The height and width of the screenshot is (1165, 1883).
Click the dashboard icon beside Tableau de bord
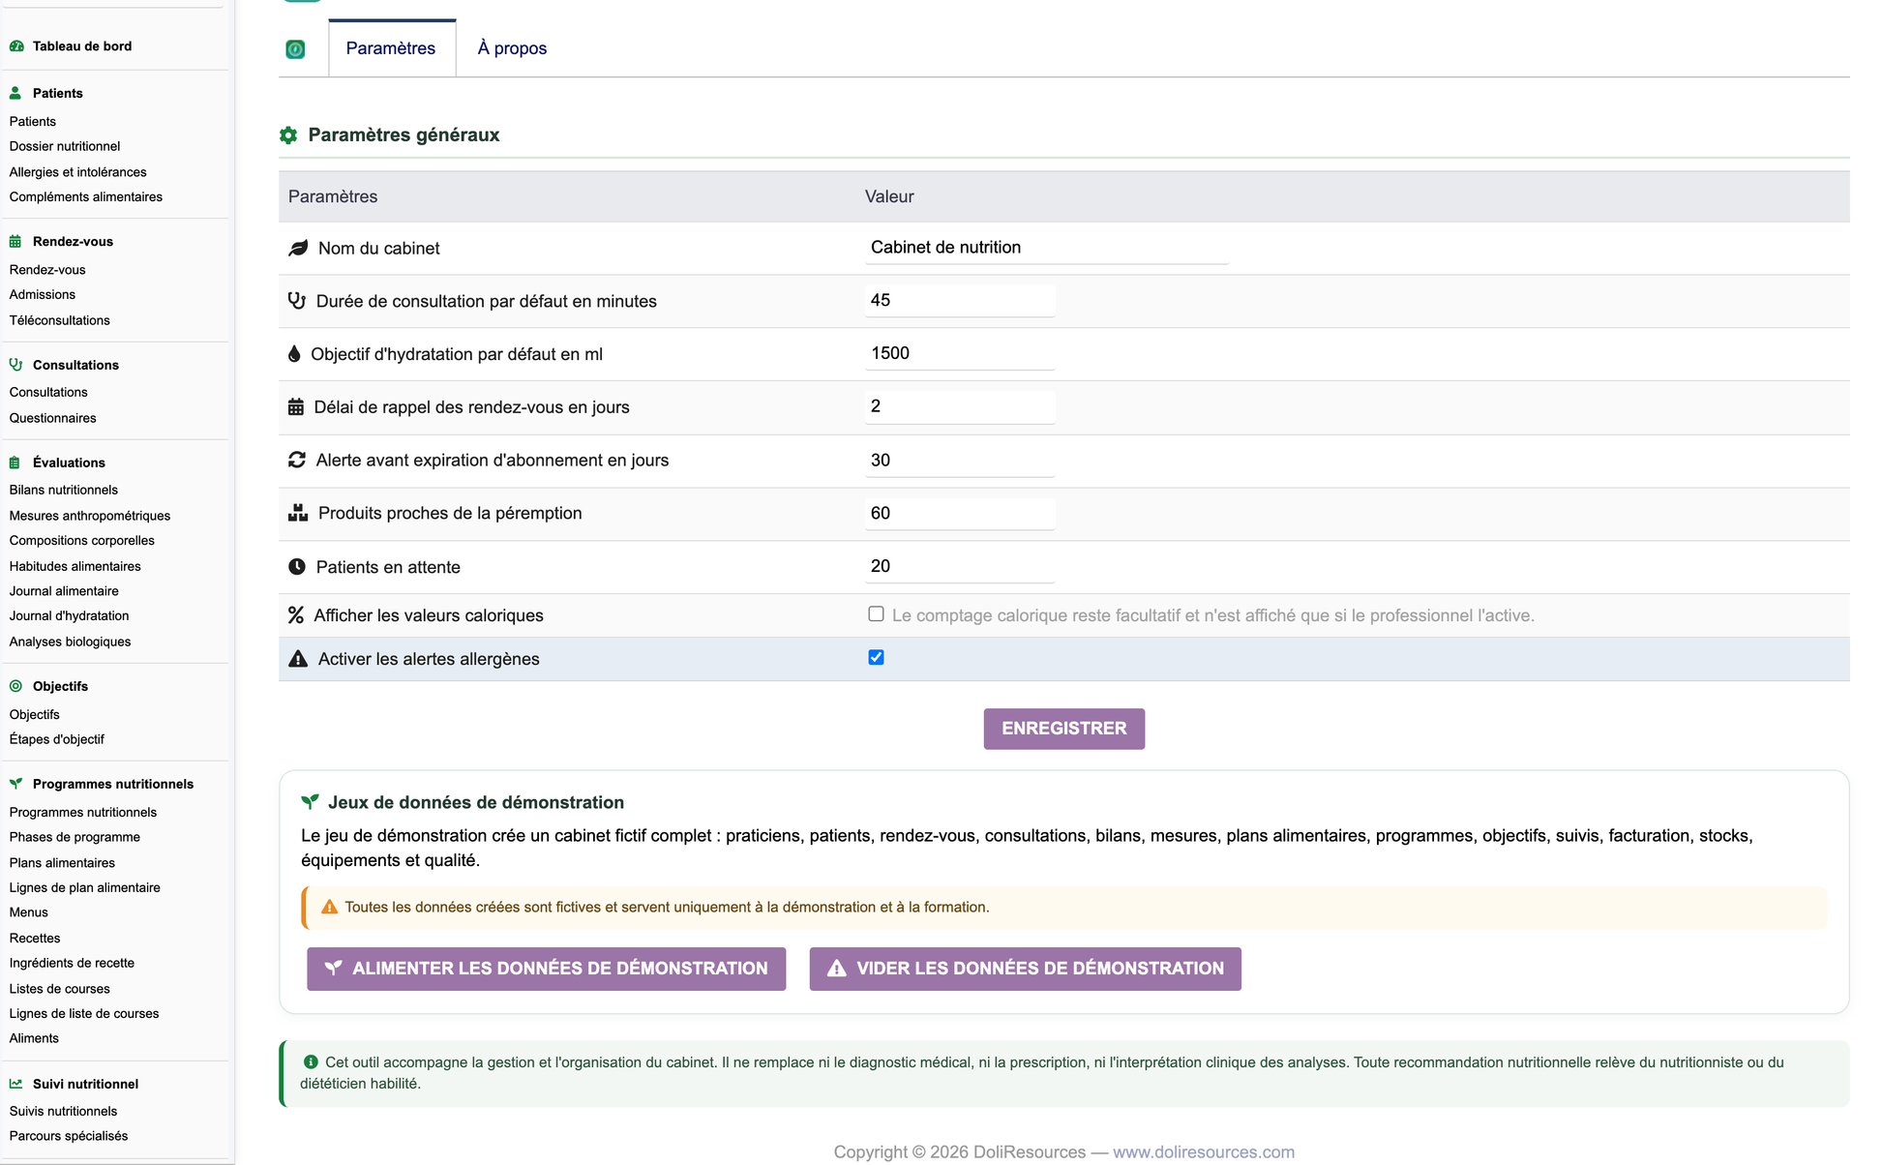point(16,45)
